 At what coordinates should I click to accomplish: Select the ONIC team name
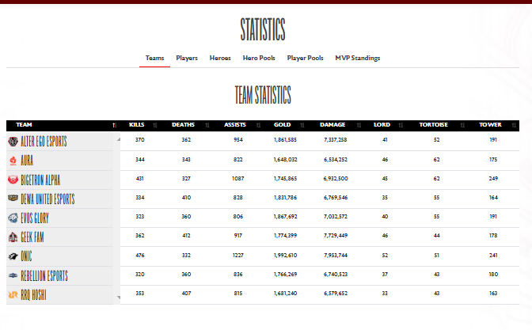tap(26, 256)
